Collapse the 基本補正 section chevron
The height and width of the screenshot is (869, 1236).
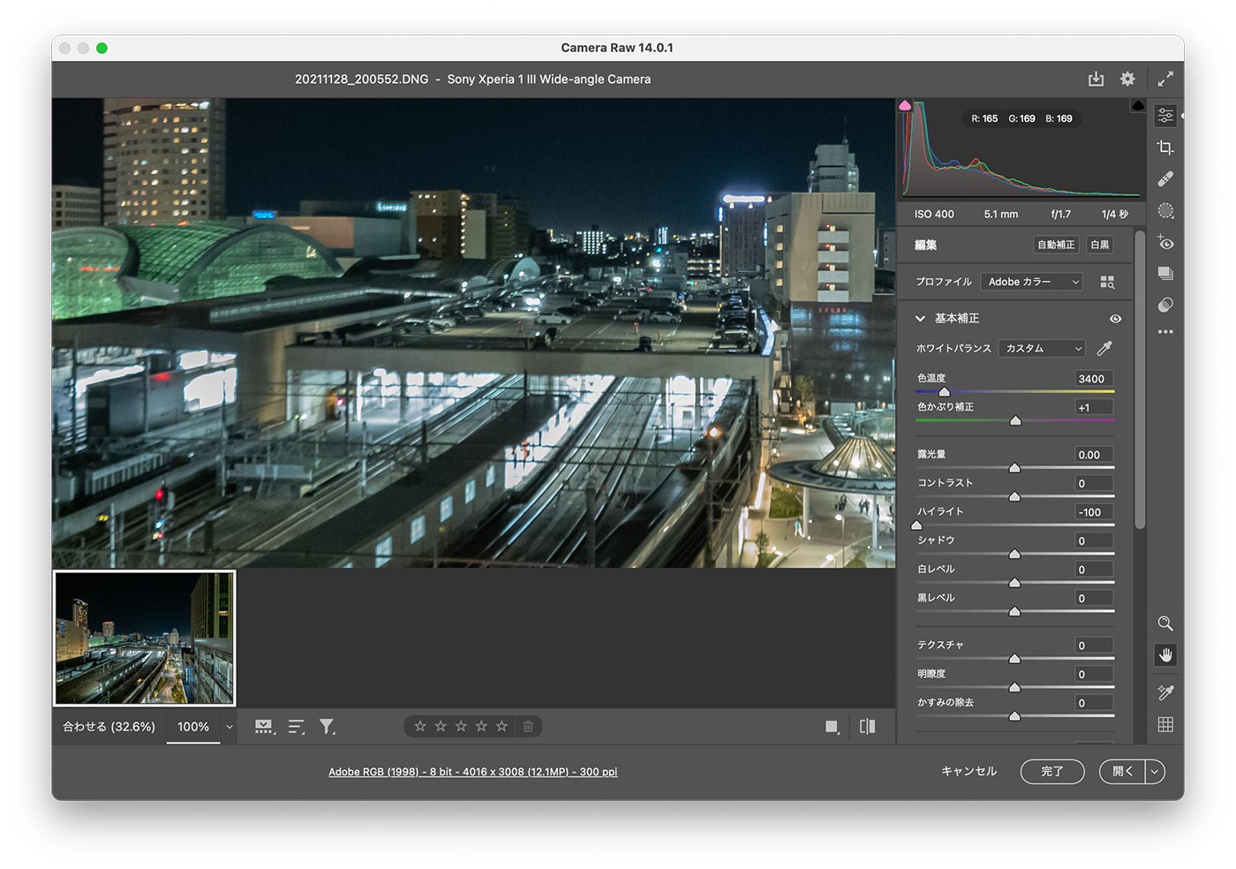[x=920, y=319]
